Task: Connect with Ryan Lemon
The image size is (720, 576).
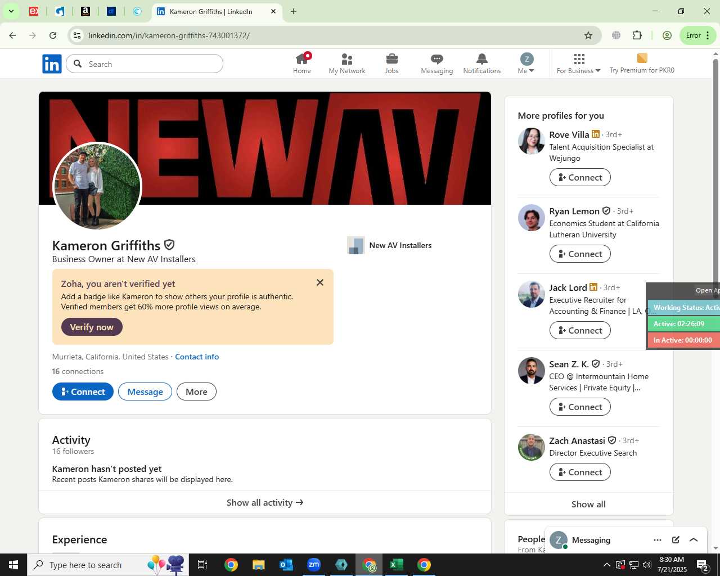Action: point(580,254)
